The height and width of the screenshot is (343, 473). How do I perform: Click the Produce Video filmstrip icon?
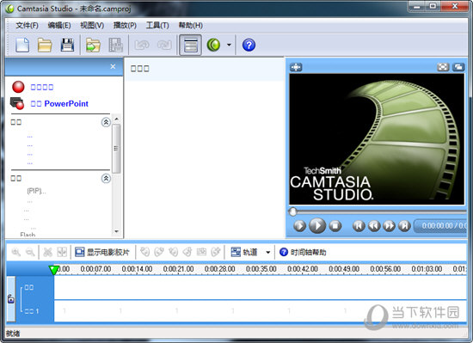tap(115, 46)
